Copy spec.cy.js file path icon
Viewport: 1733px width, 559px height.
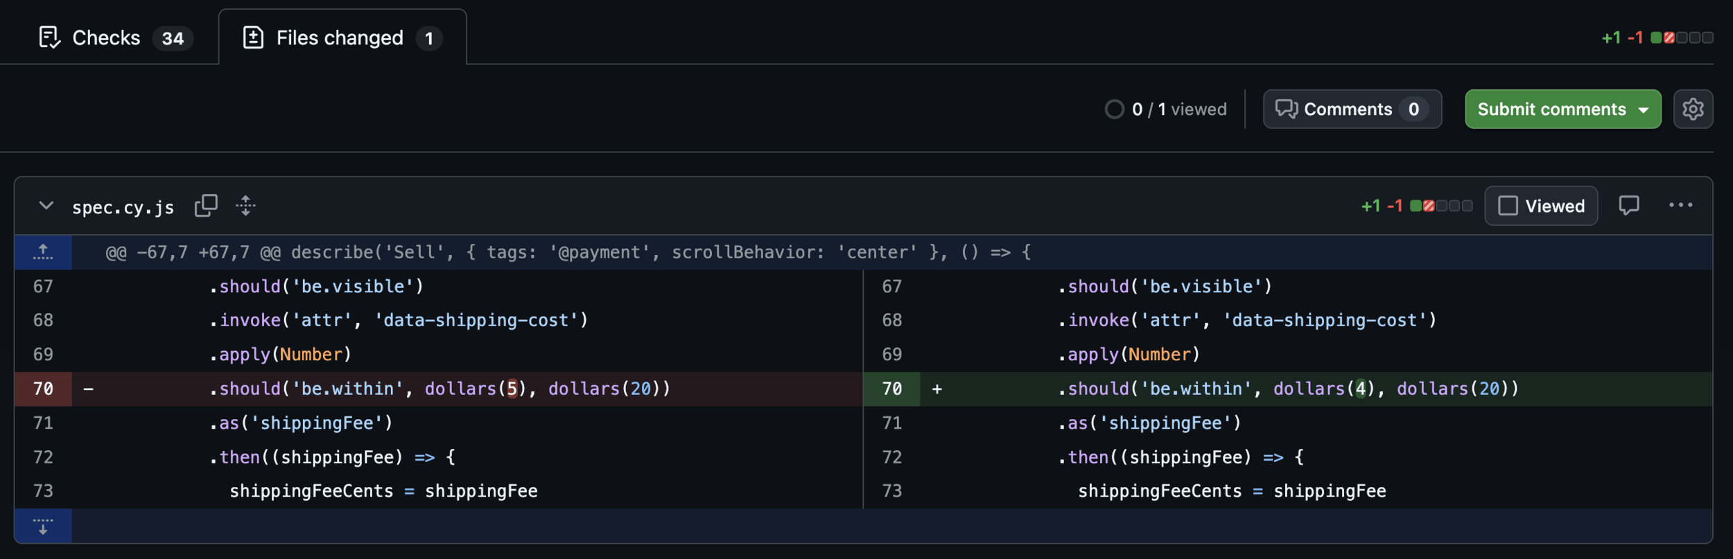(206, 206)
